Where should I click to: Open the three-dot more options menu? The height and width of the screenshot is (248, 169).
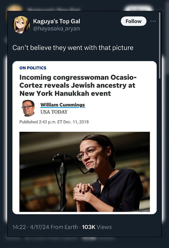pyautogui.click(x=153, y=21)
